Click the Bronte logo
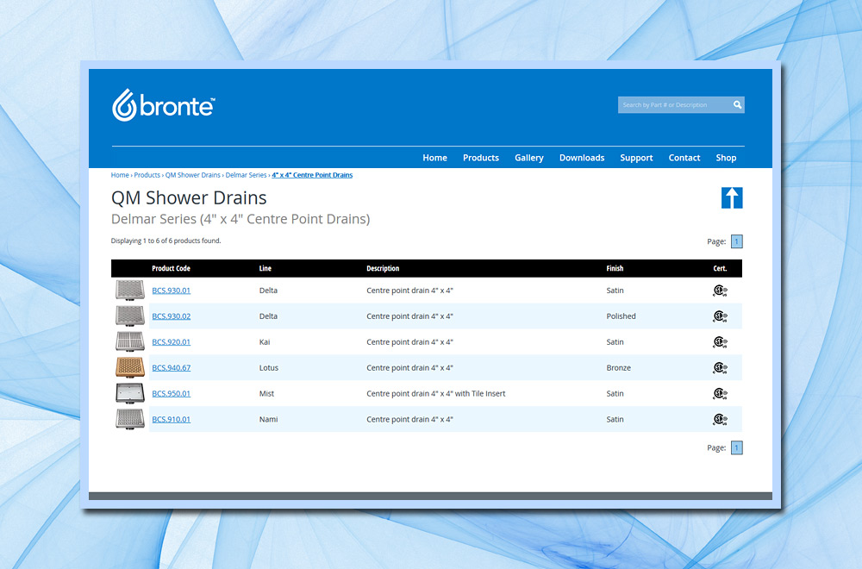 [163, 105]
